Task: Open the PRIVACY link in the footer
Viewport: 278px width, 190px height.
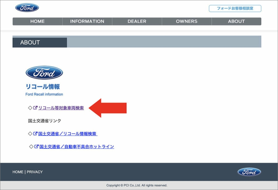Action: point(35,172)
